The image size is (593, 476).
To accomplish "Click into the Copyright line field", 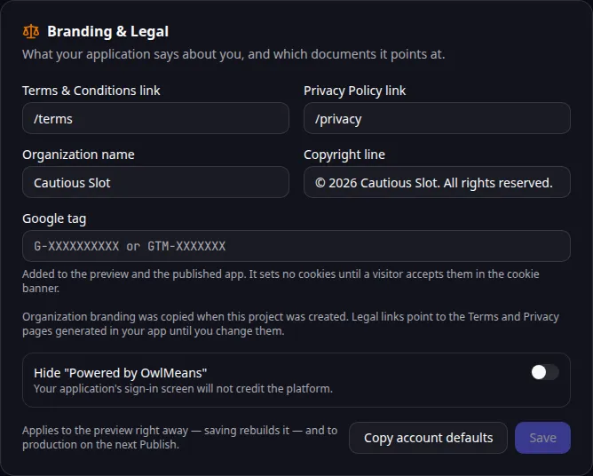I will pos(437,182).
